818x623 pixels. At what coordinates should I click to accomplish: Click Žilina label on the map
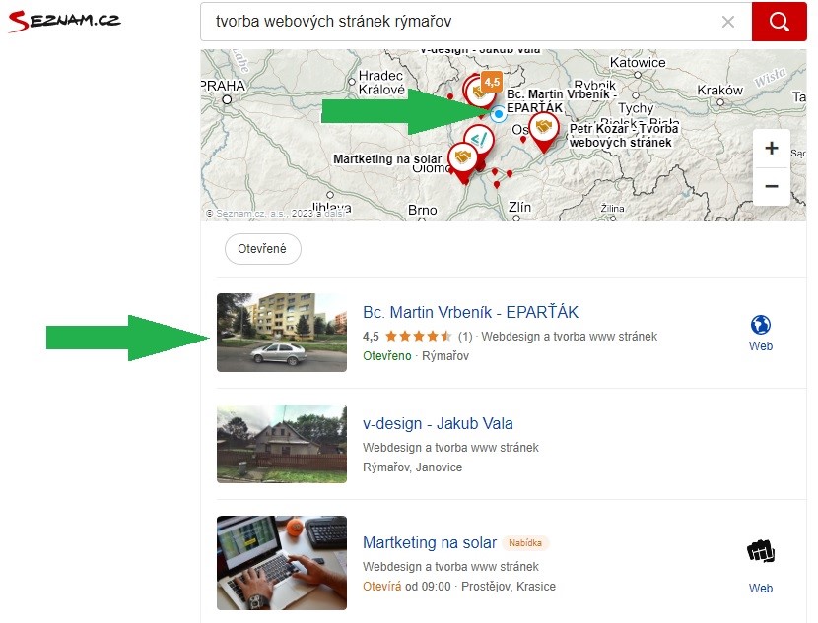click(x=612, y=208)
